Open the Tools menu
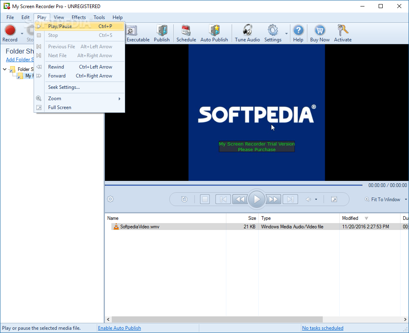Screen dimensions: 409x333 coord(99,17)
